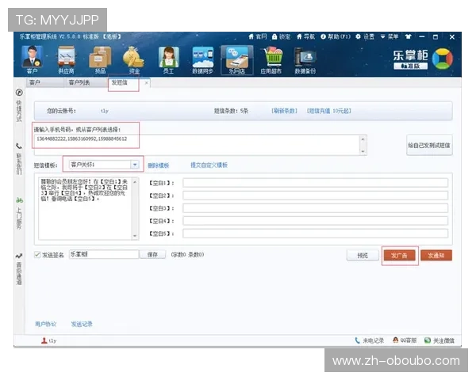Click the 发广告 send ad button
The width and height of the screenshot is (476, 380).
[x=399, y=256]
